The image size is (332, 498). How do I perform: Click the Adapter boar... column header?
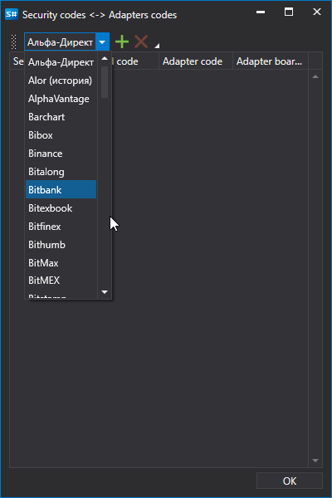point(271,61)
